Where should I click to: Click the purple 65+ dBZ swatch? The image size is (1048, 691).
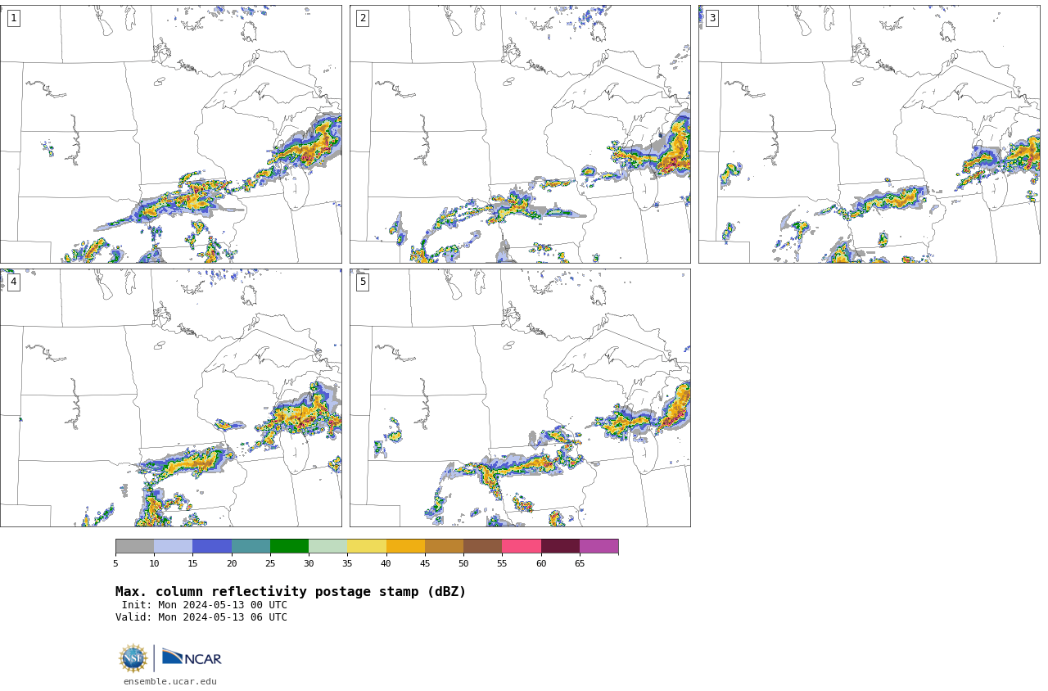tap(599, 546)
